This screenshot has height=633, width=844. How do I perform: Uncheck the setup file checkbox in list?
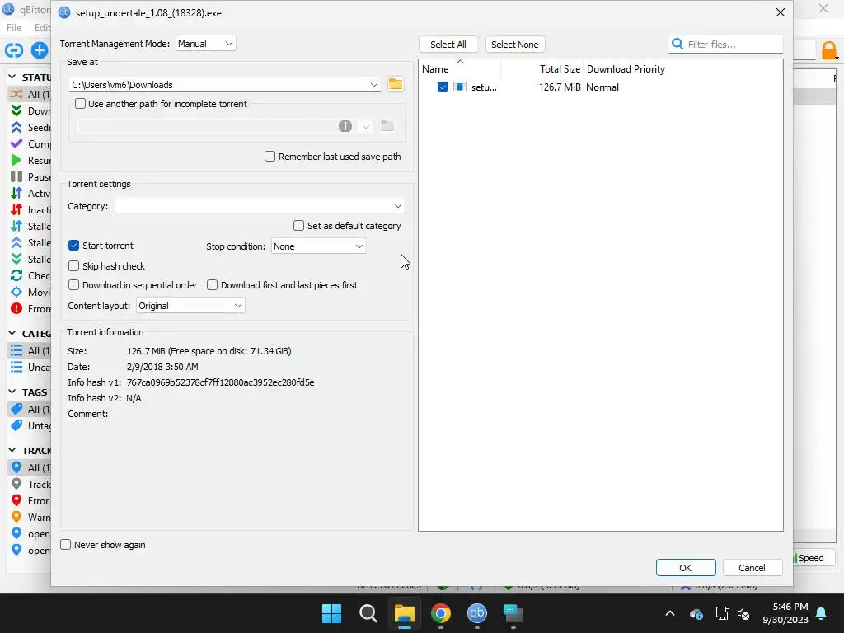[443, 87]
